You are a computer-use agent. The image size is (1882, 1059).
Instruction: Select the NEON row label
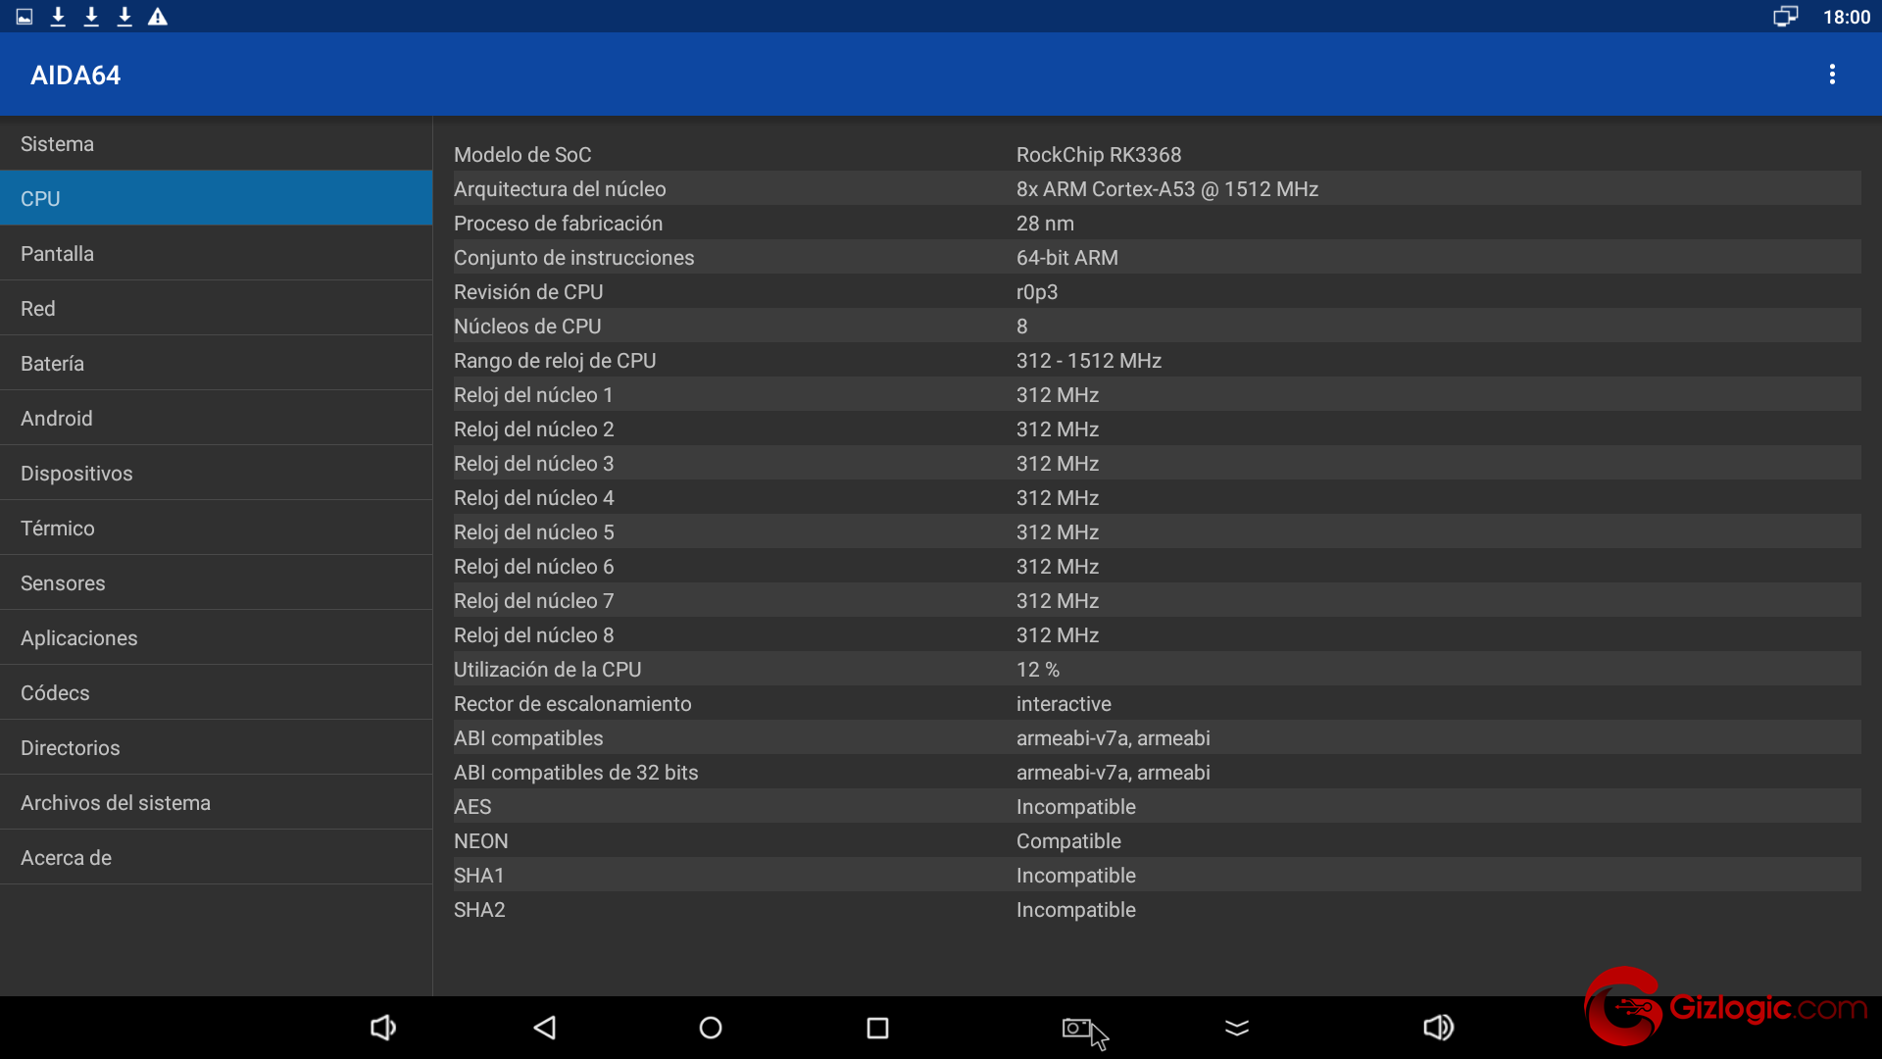click(480, 840)
